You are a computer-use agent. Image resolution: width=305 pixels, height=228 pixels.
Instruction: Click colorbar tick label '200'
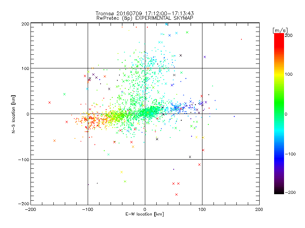coord(289,35)
